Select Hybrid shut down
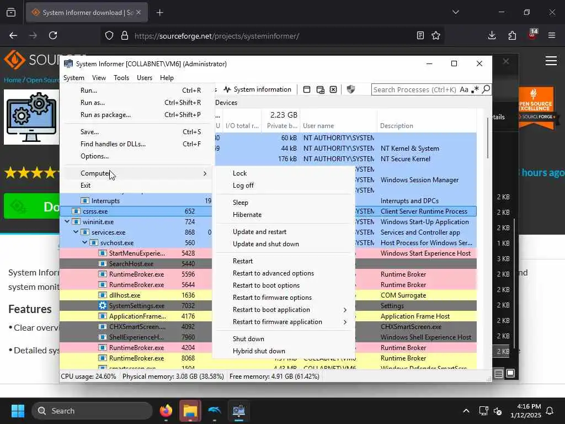The image size is (565, 424). [284, 351]
